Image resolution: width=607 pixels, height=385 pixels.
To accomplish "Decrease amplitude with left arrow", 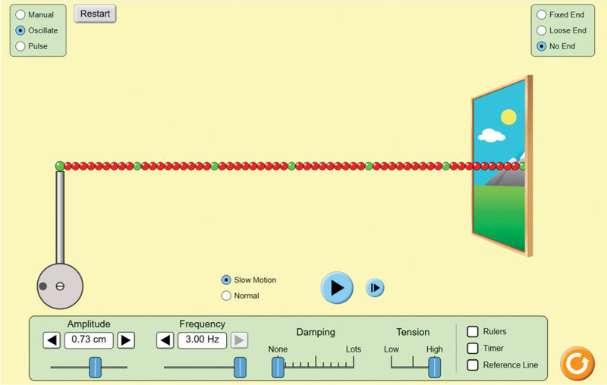I will tap(52, 340).
